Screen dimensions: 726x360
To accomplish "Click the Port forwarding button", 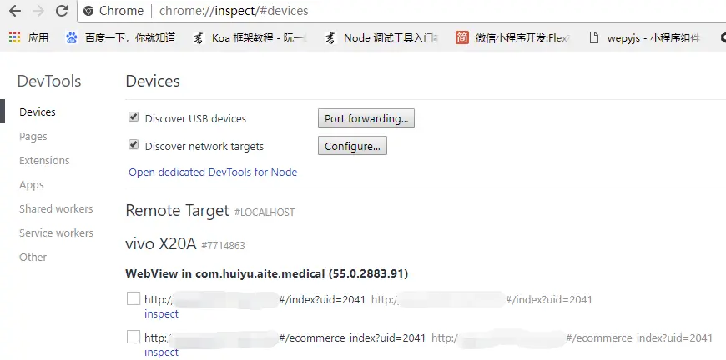I will [366, 118].
